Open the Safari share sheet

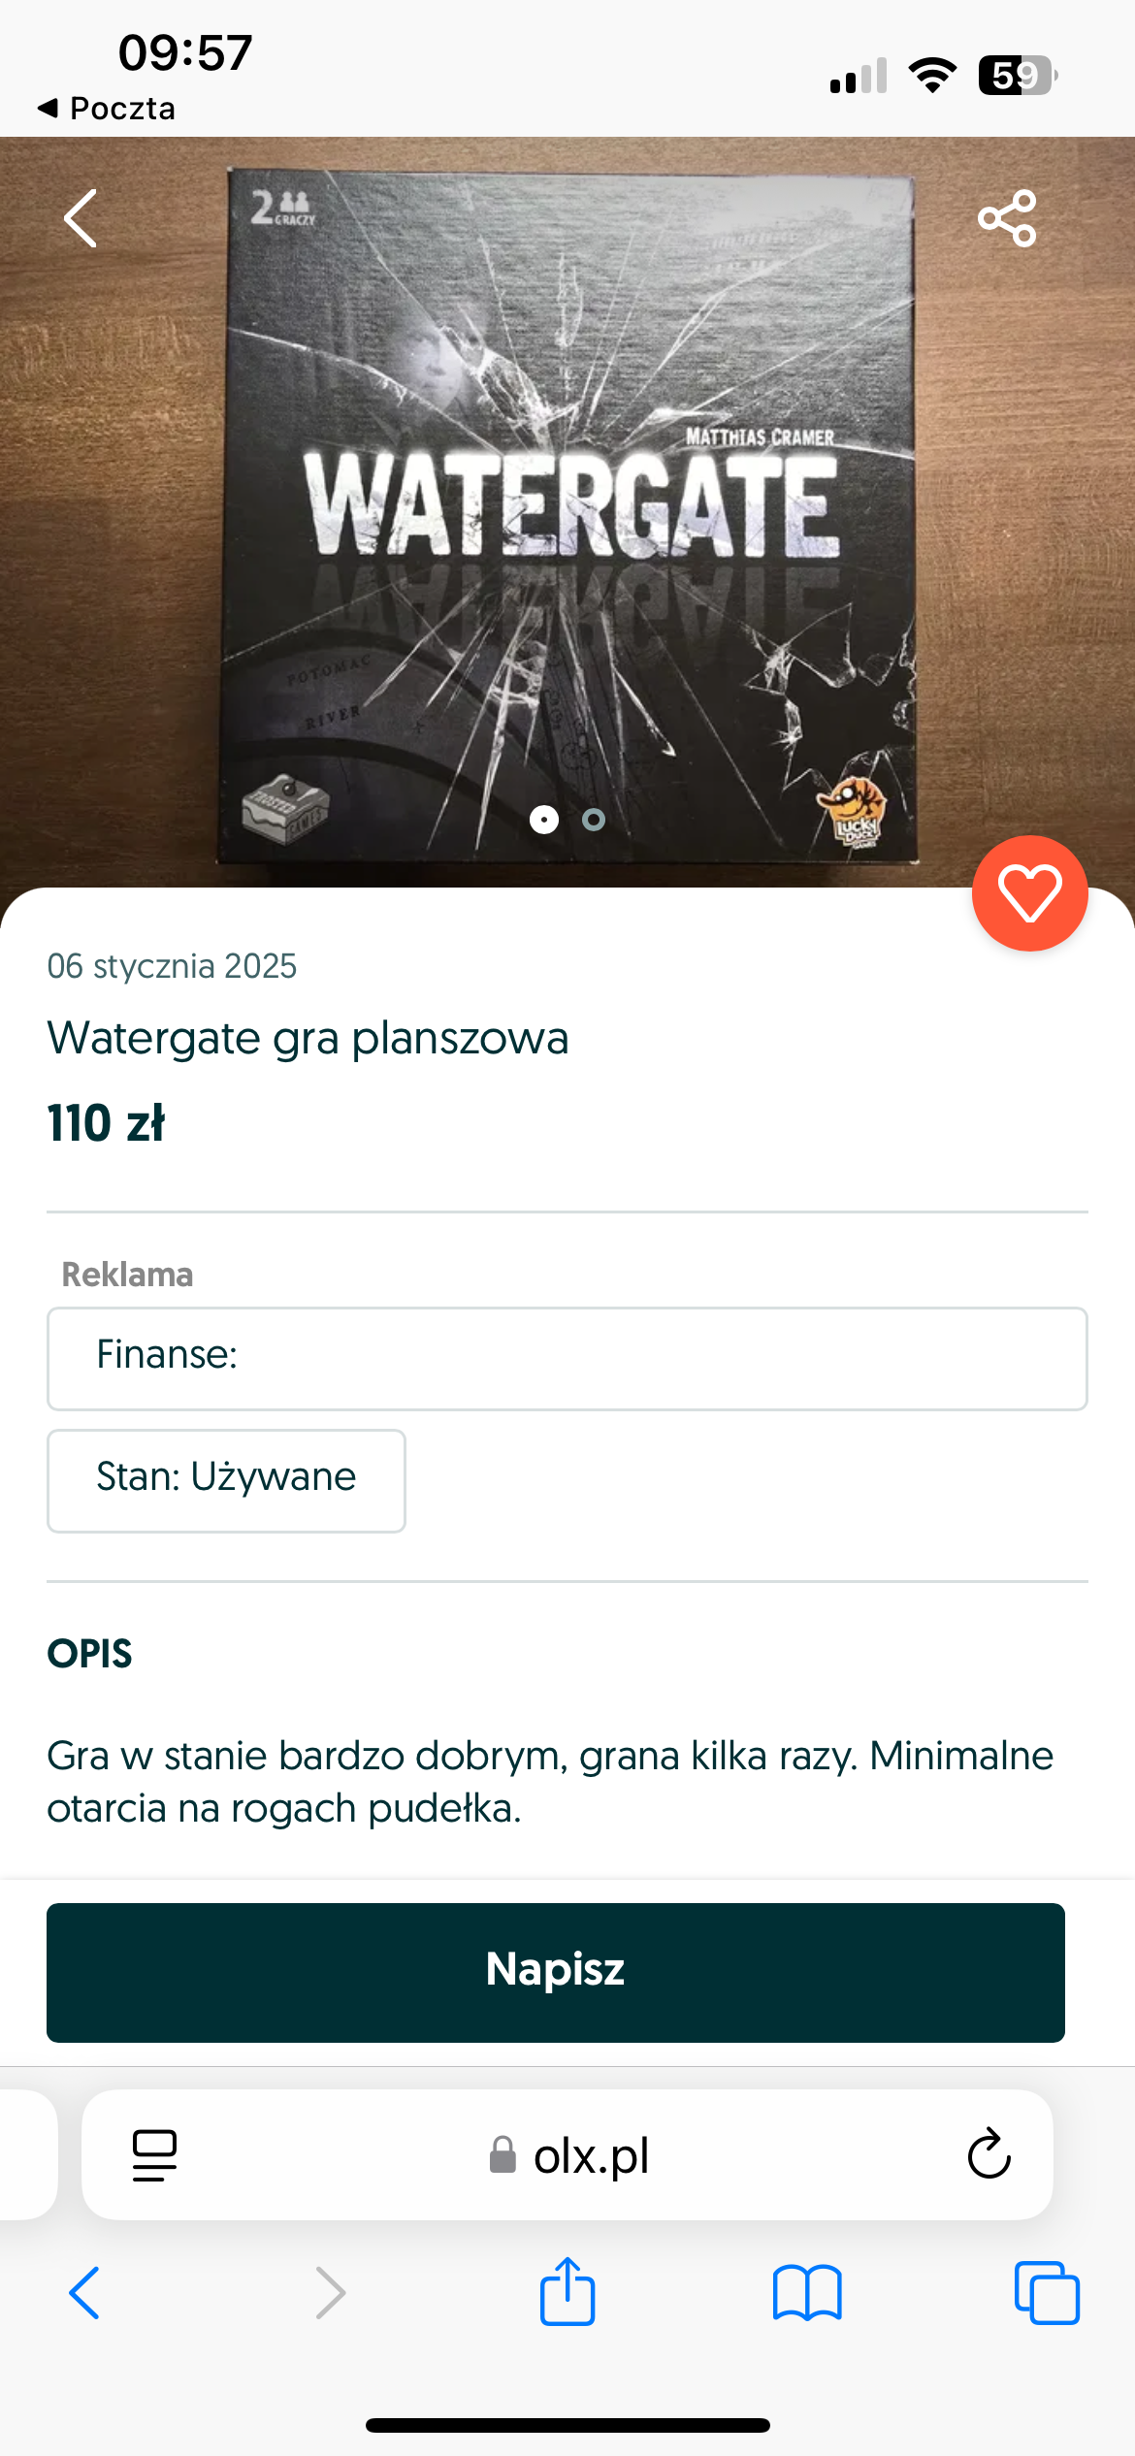(567, 2291)
